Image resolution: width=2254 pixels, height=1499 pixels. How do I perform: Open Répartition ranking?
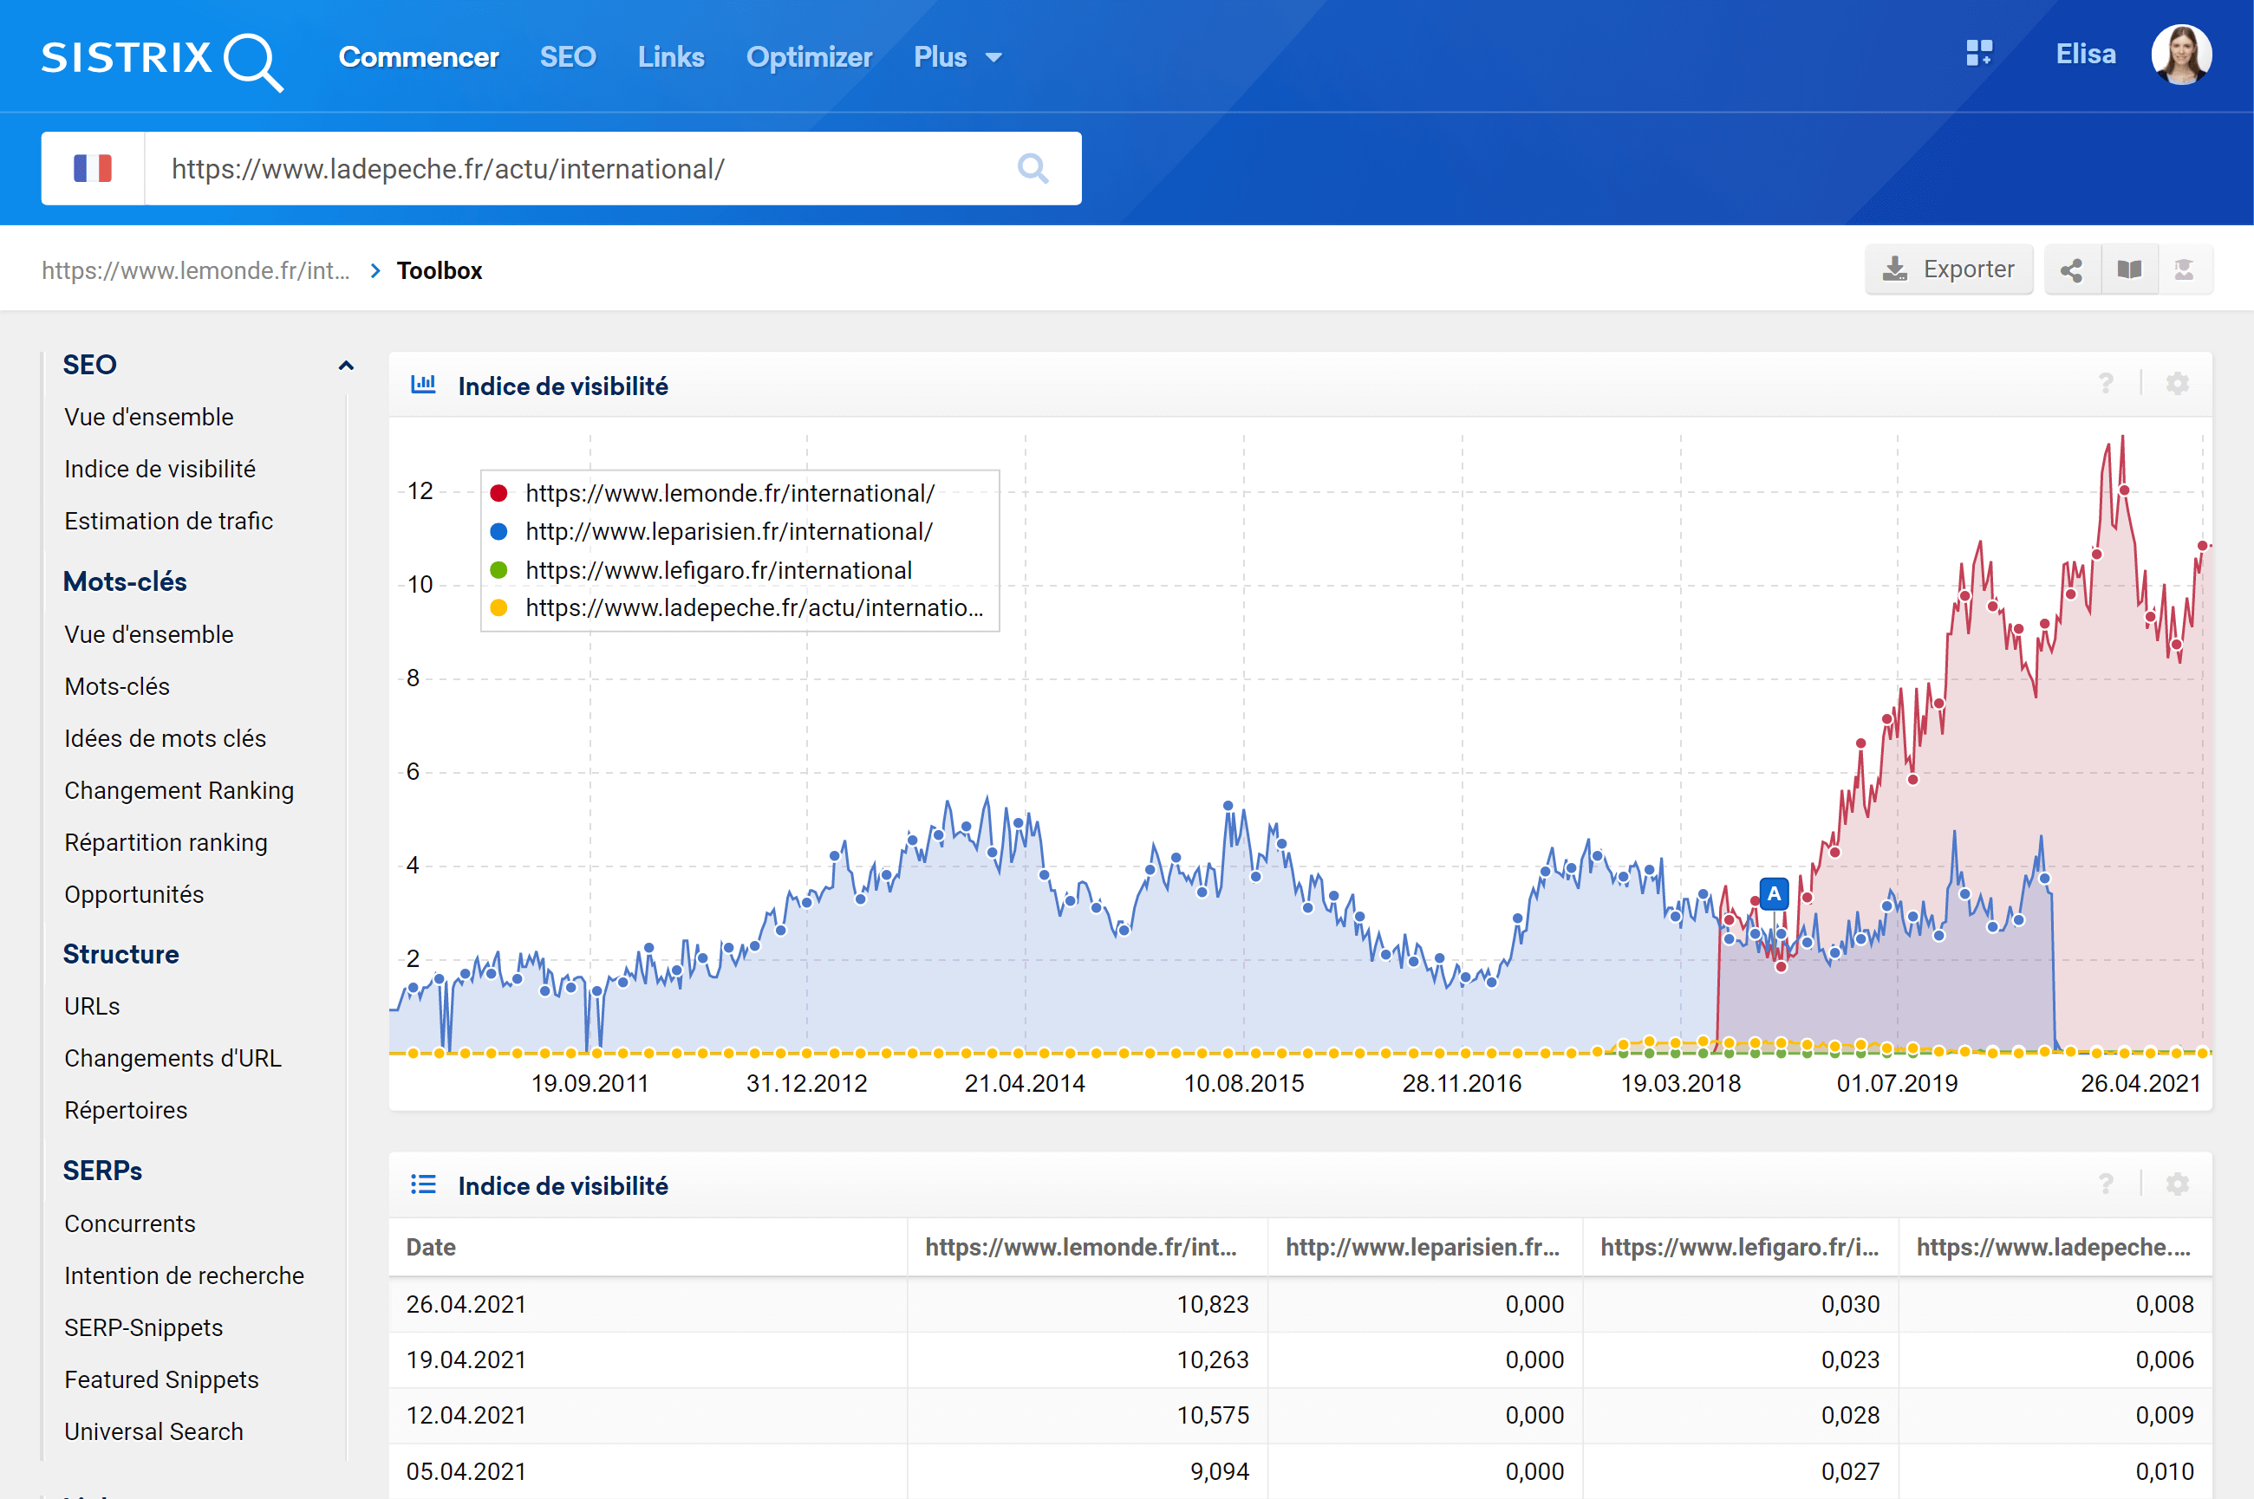tap(166, 842)
